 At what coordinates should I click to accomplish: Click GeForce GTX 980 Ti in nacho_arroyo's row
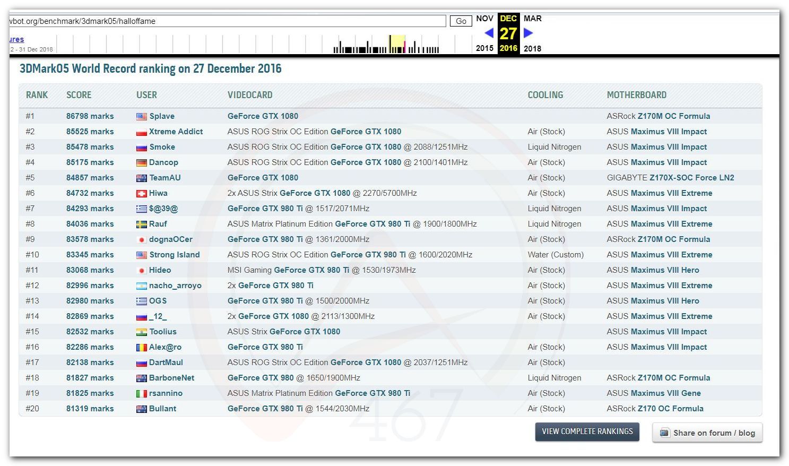[x=276, y=286]
